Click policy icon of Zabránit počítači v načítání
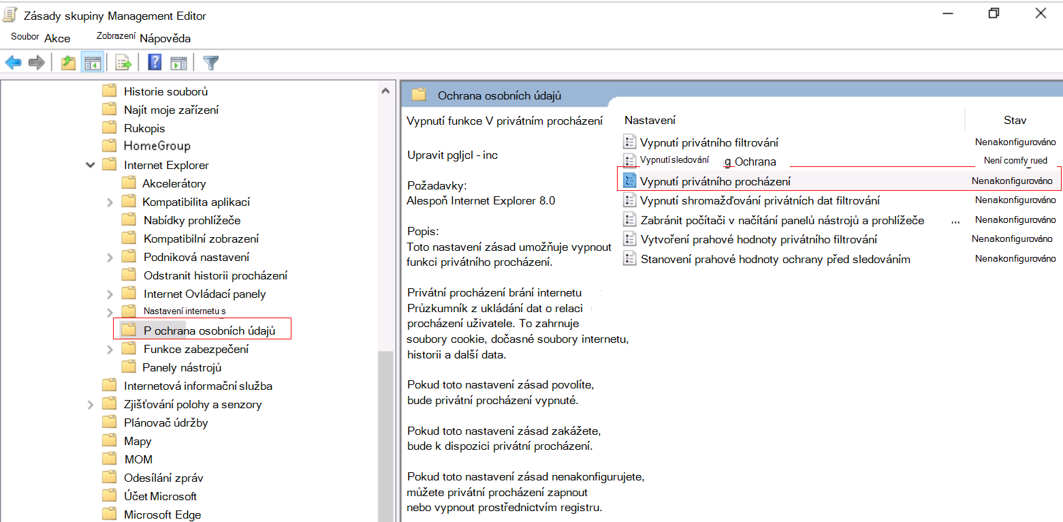 pyautogui.click(x=629, y=220)
